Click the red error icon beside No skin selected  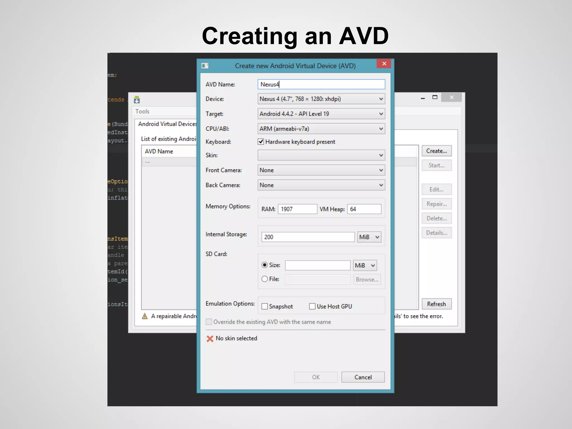pos(210,339)
